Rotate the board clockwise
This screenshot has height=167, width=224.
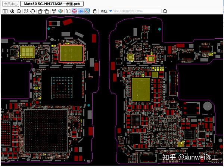47,11
